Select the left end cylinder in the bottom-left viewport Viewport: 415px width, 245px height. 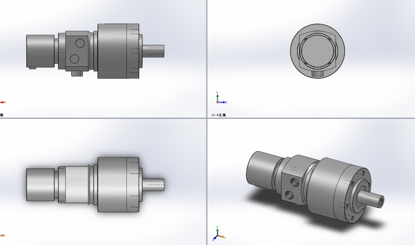pyautogui.click(x=40, y=185)
